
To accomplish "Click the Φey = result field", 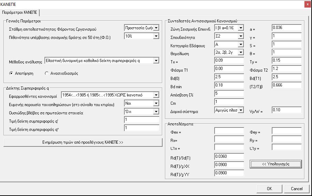I will (x=287, y=131).
